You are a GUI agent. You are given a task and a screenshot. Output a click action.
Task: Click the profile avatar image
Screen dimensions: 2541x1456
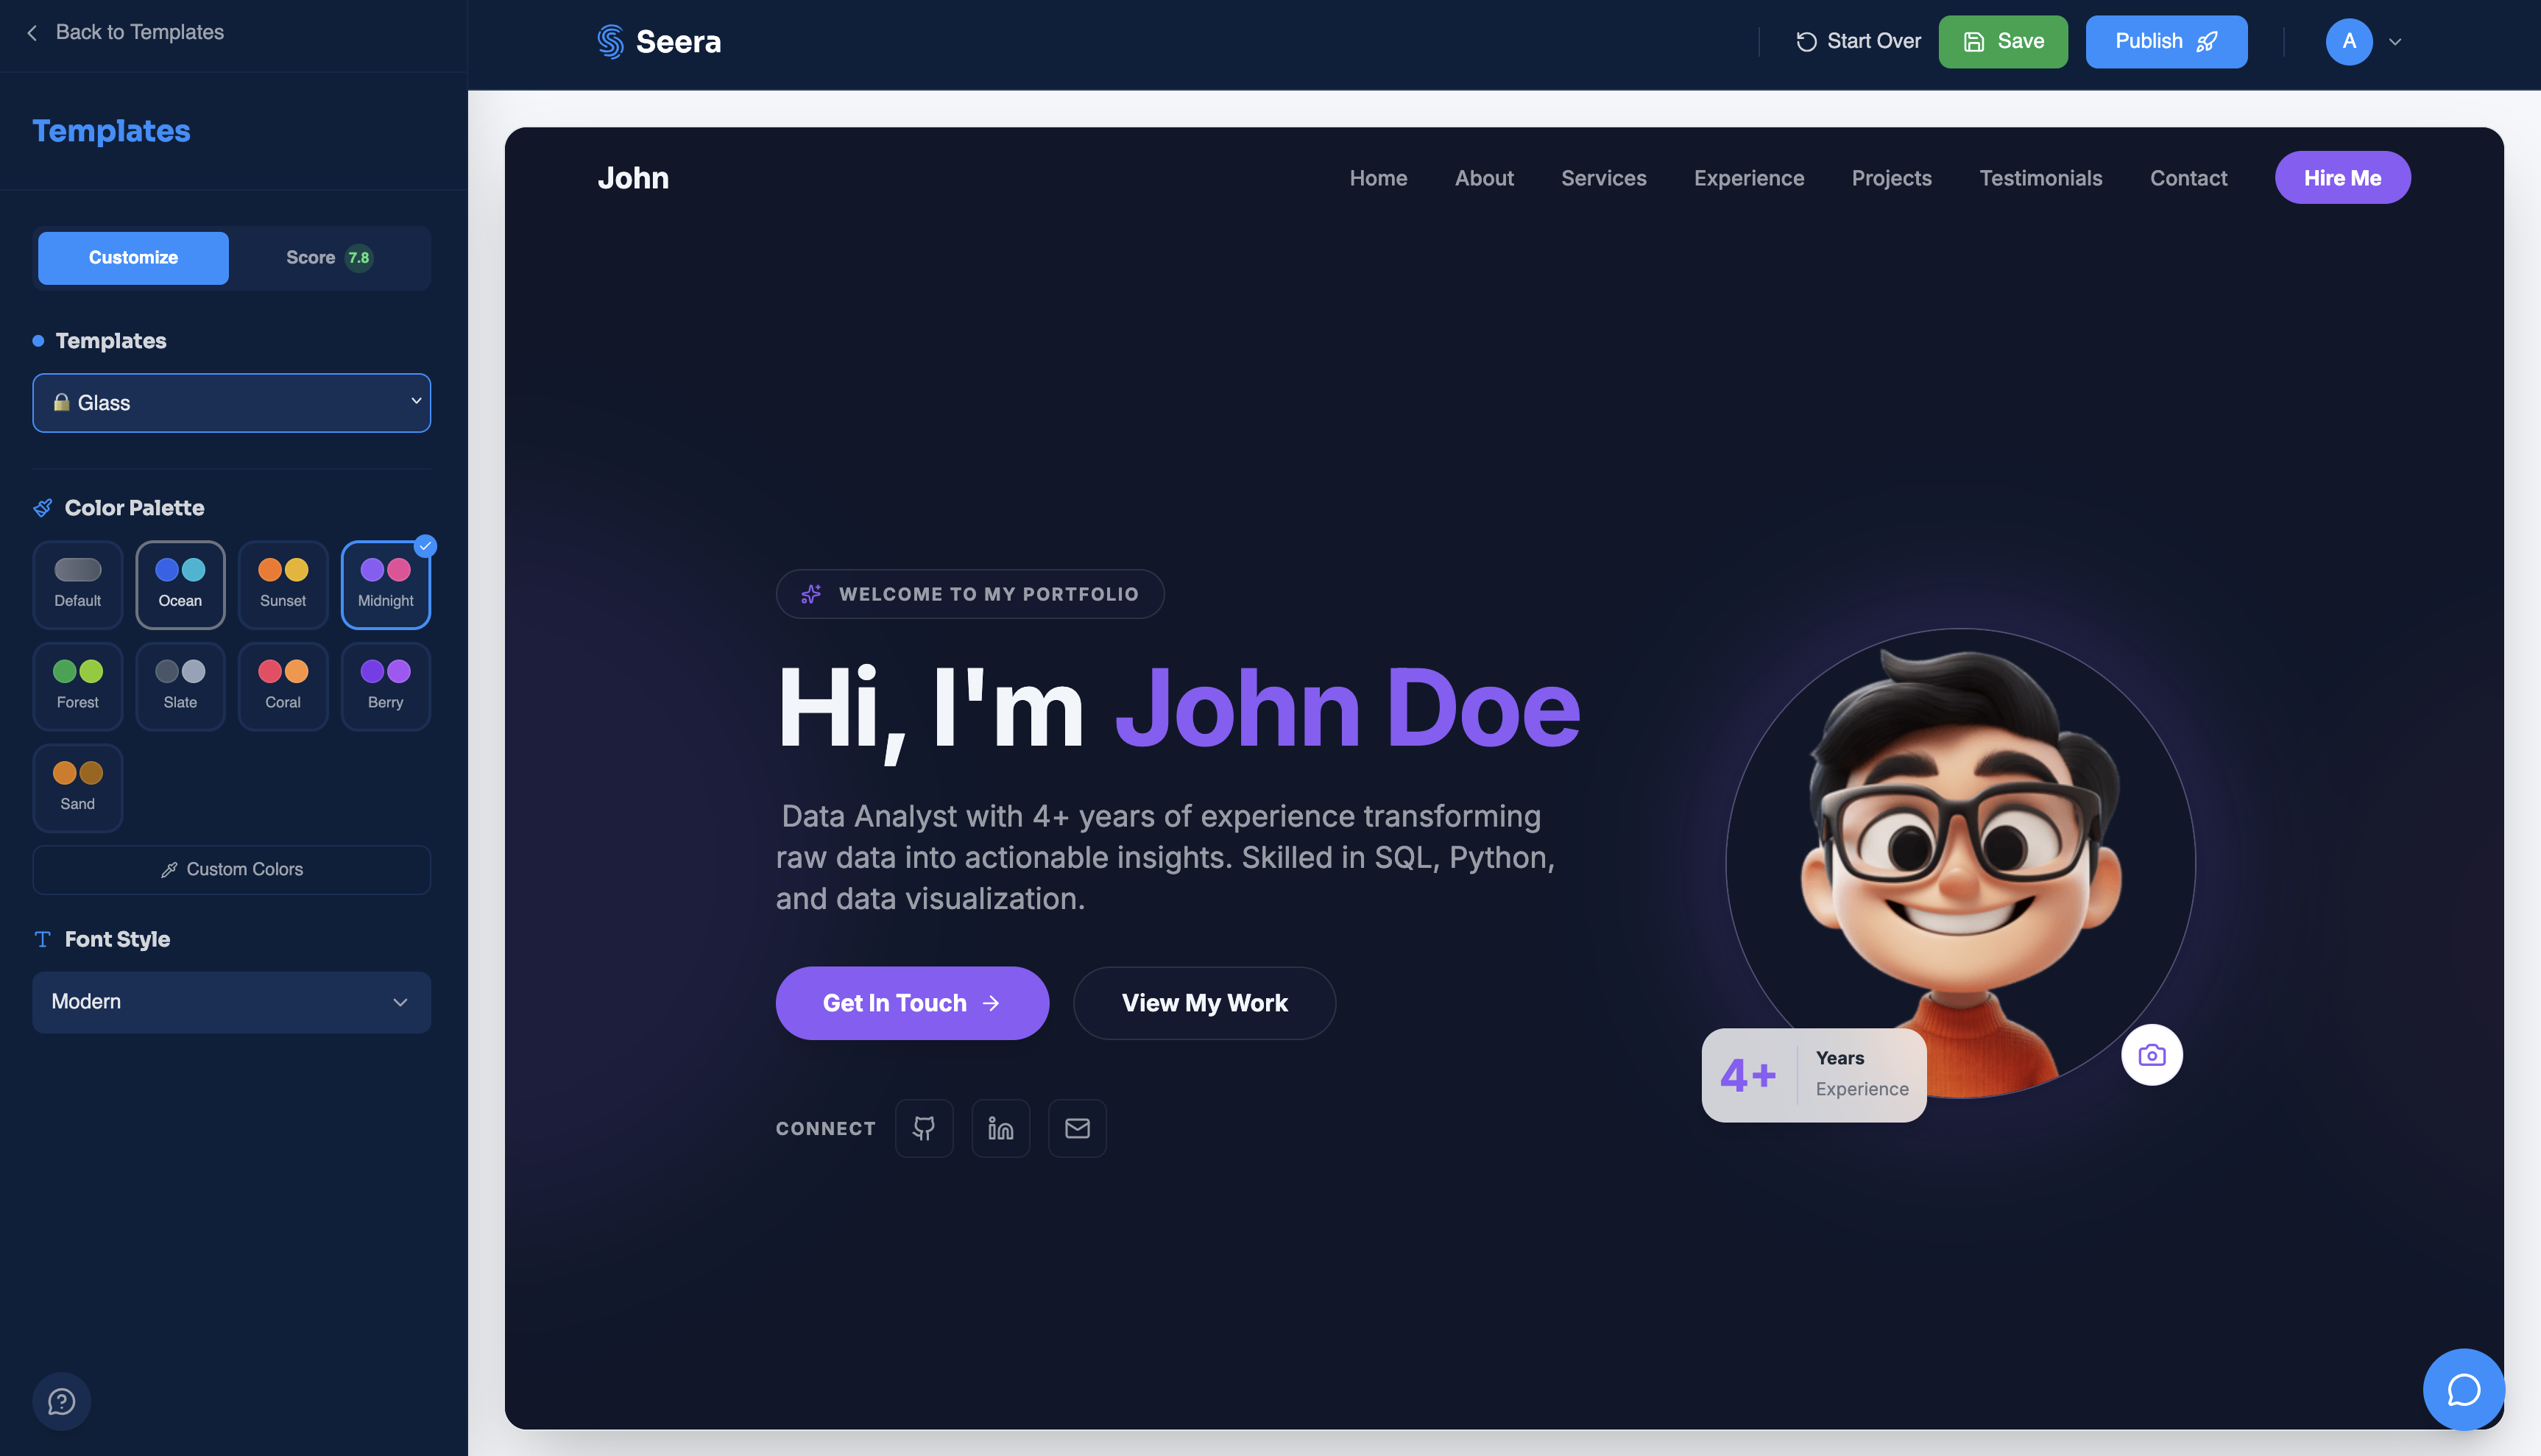1960,863
